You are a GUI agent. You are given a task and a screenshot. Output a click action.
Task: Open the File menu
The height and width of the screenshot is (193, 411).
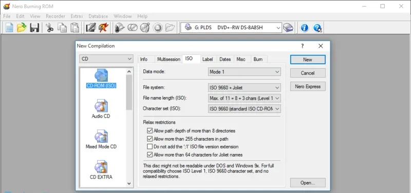pos(7,16)
